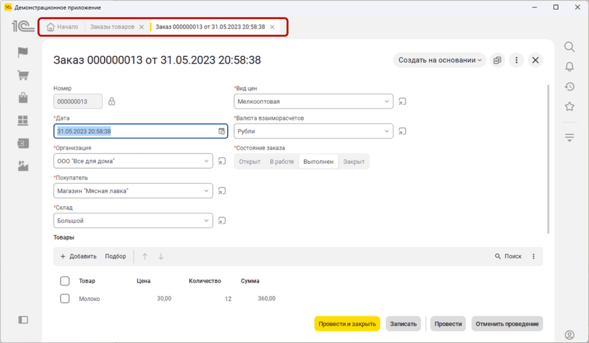Open the Валюта взаиморасчетов item via open icon

coord(402,132)
